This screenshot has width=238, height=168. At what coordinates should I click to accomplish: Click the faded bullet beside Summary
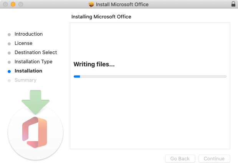pyautogui.click(x=9, y=81)
